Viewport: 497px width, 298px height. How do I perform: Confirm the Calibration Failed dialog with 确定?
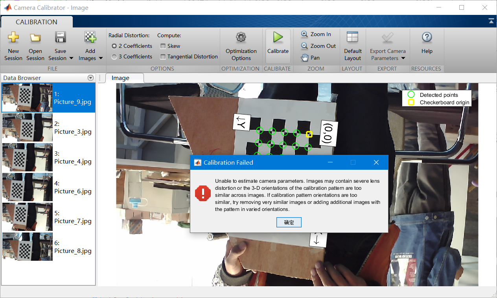(289, 222)
